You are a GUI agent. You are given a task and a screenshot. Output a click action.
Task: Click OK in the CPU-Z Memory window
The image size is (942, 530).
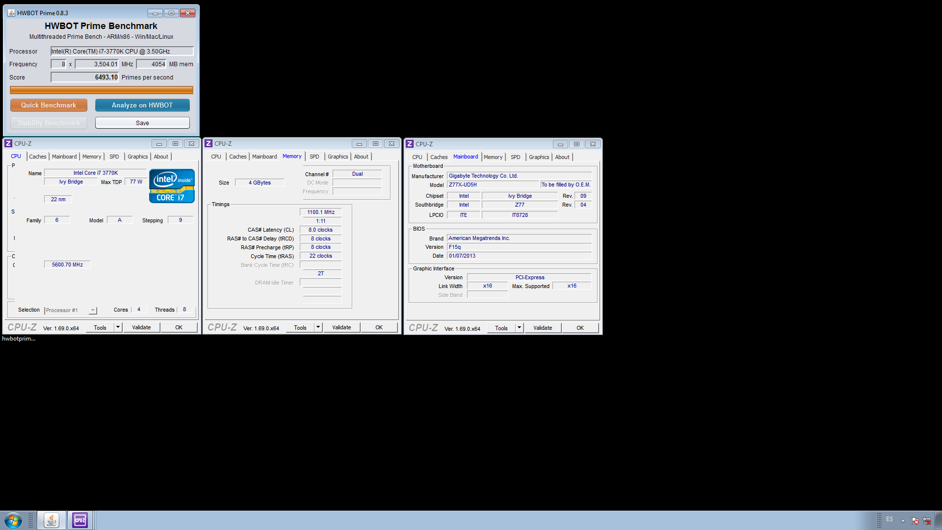click(x=379, y=327)
